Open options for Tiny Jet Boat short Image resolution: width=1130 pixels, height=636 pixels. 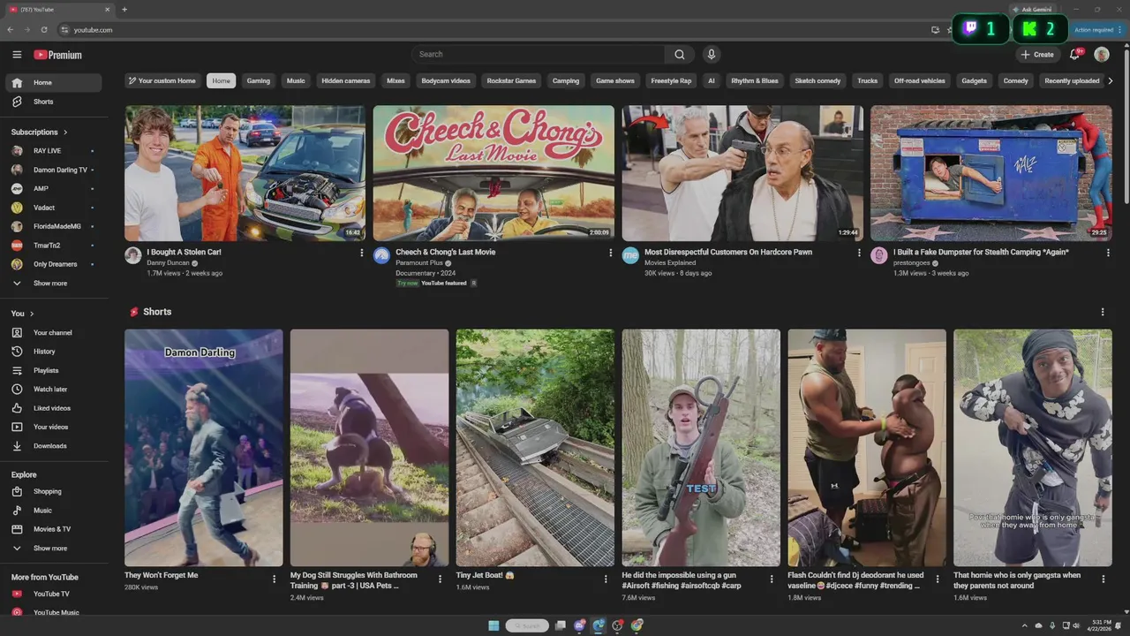coord(606,579)
